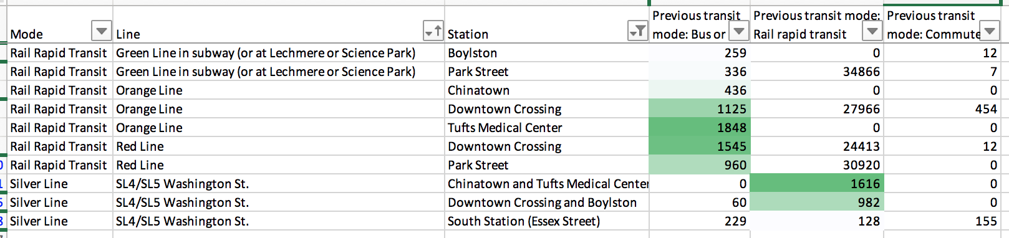1009x238 pixels.
Task: Select the cell with value 34866
Action: coord(816,72)
